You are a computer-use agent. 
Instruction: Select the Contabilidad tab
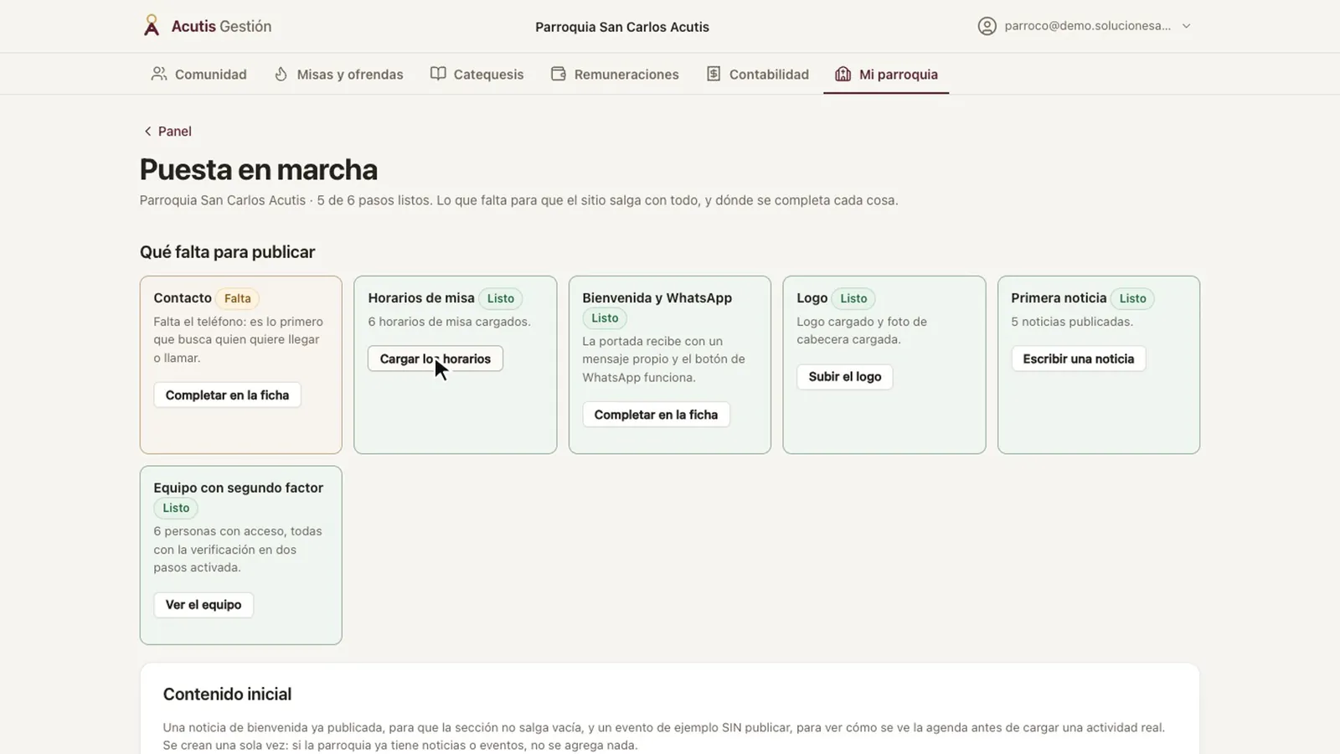click(x=757, y=74)
